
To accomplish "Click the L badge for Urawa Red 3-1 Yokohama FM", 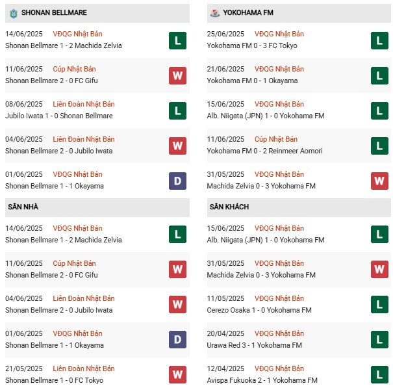I will (379, 340).
